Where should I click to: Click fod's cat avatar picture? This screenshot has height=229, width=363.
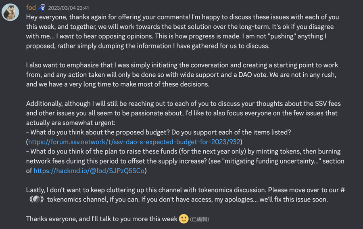(10, 12)
